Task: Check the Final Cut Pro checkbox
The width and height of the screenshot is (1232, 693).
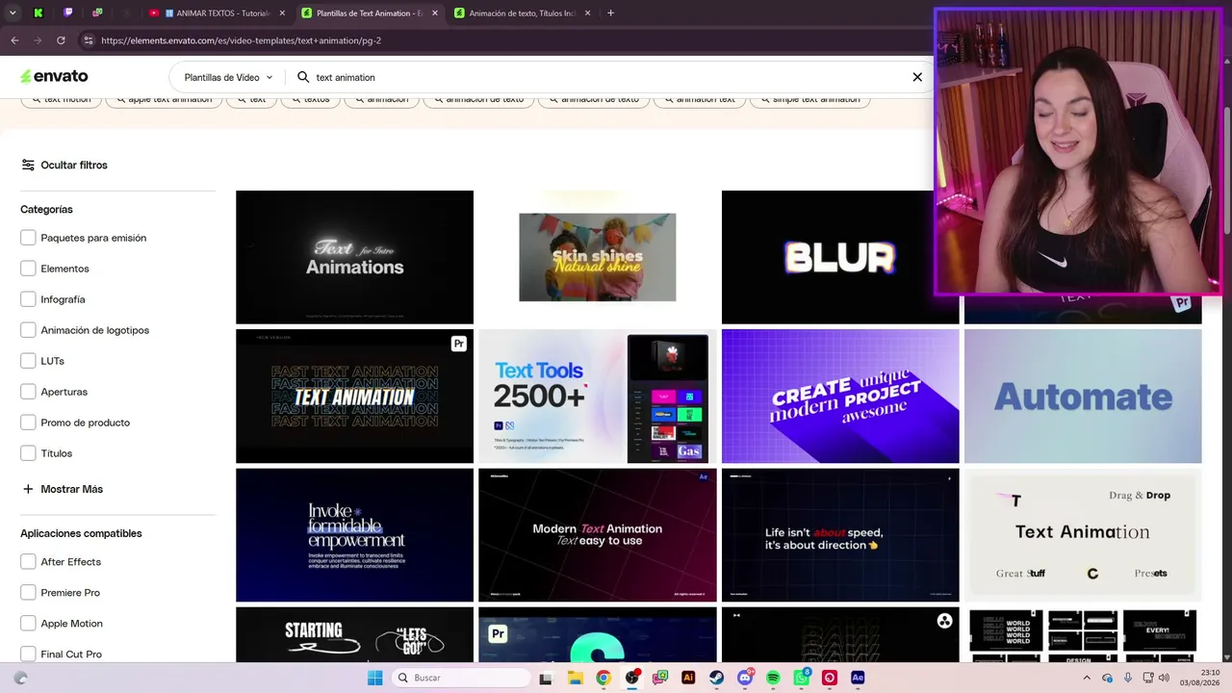Action: pos(28,654)
